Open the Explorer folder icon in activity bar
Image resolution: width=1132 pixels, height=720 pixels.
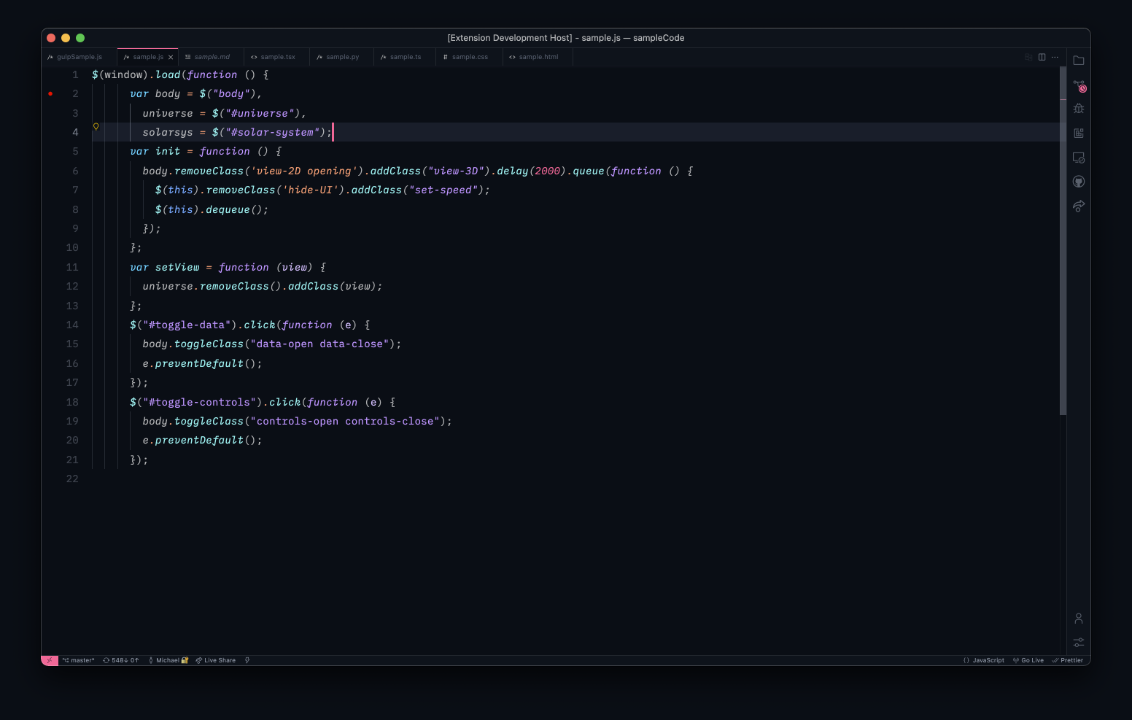1079,61
